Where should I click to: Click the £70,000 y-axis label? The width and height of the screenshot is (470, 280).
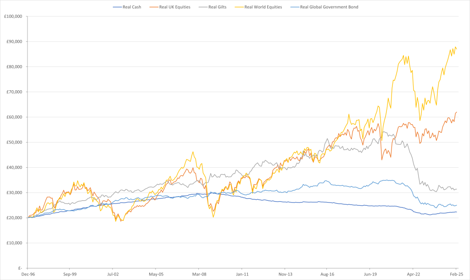pos(14,92)
